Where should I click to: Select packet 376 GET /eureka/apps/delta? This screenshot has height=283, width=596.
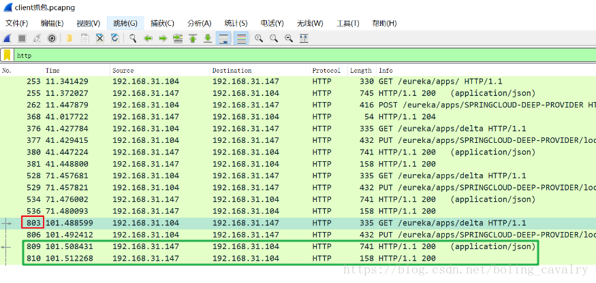click(298, 129)
